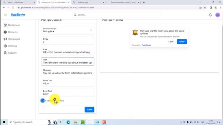Open the notifications bell icon
The image size is (223, 125).
pos(210,15)
